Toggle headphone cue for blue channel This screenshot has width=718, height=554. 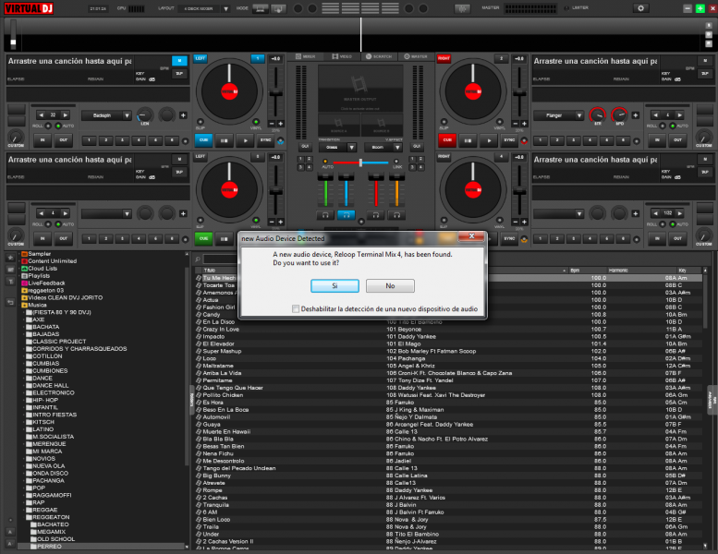[x=347, y=214]
